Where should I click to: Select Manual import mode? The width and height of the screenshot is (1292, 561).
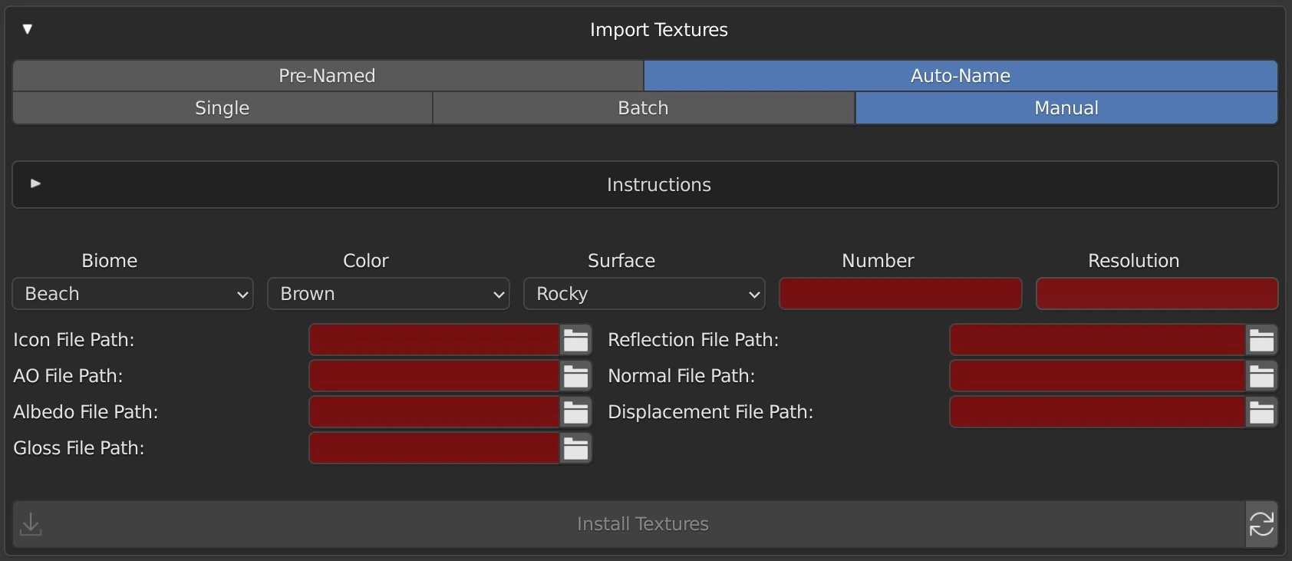pyautogui.click(x=1066, y=108)
